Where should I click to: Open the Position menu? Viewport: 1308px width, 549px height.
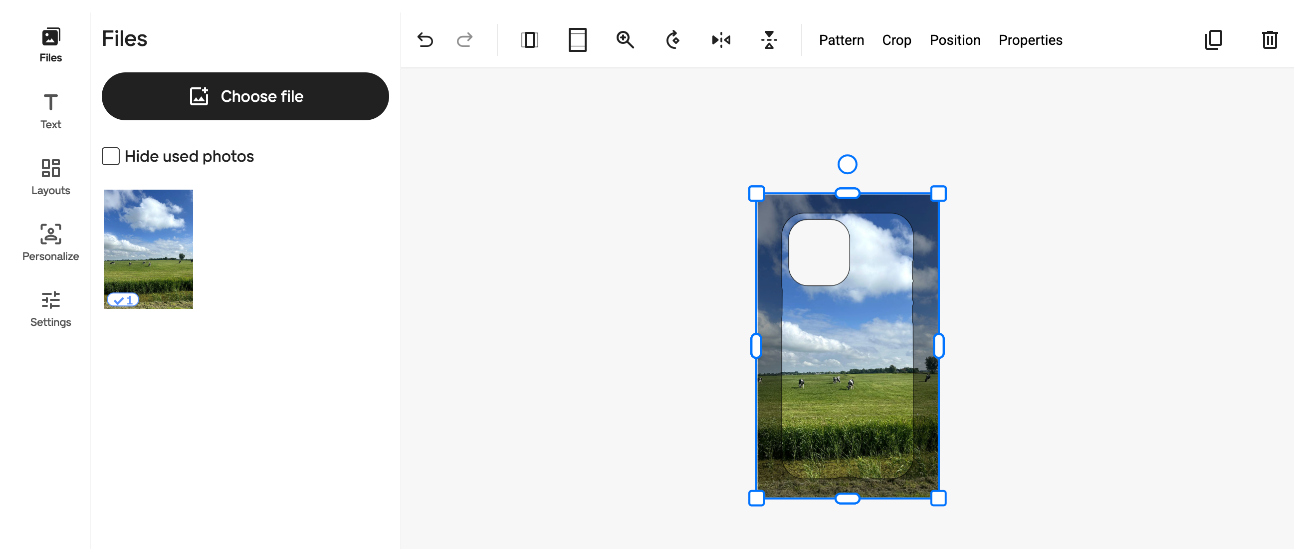pyautogui.click(x=955, y=40)
